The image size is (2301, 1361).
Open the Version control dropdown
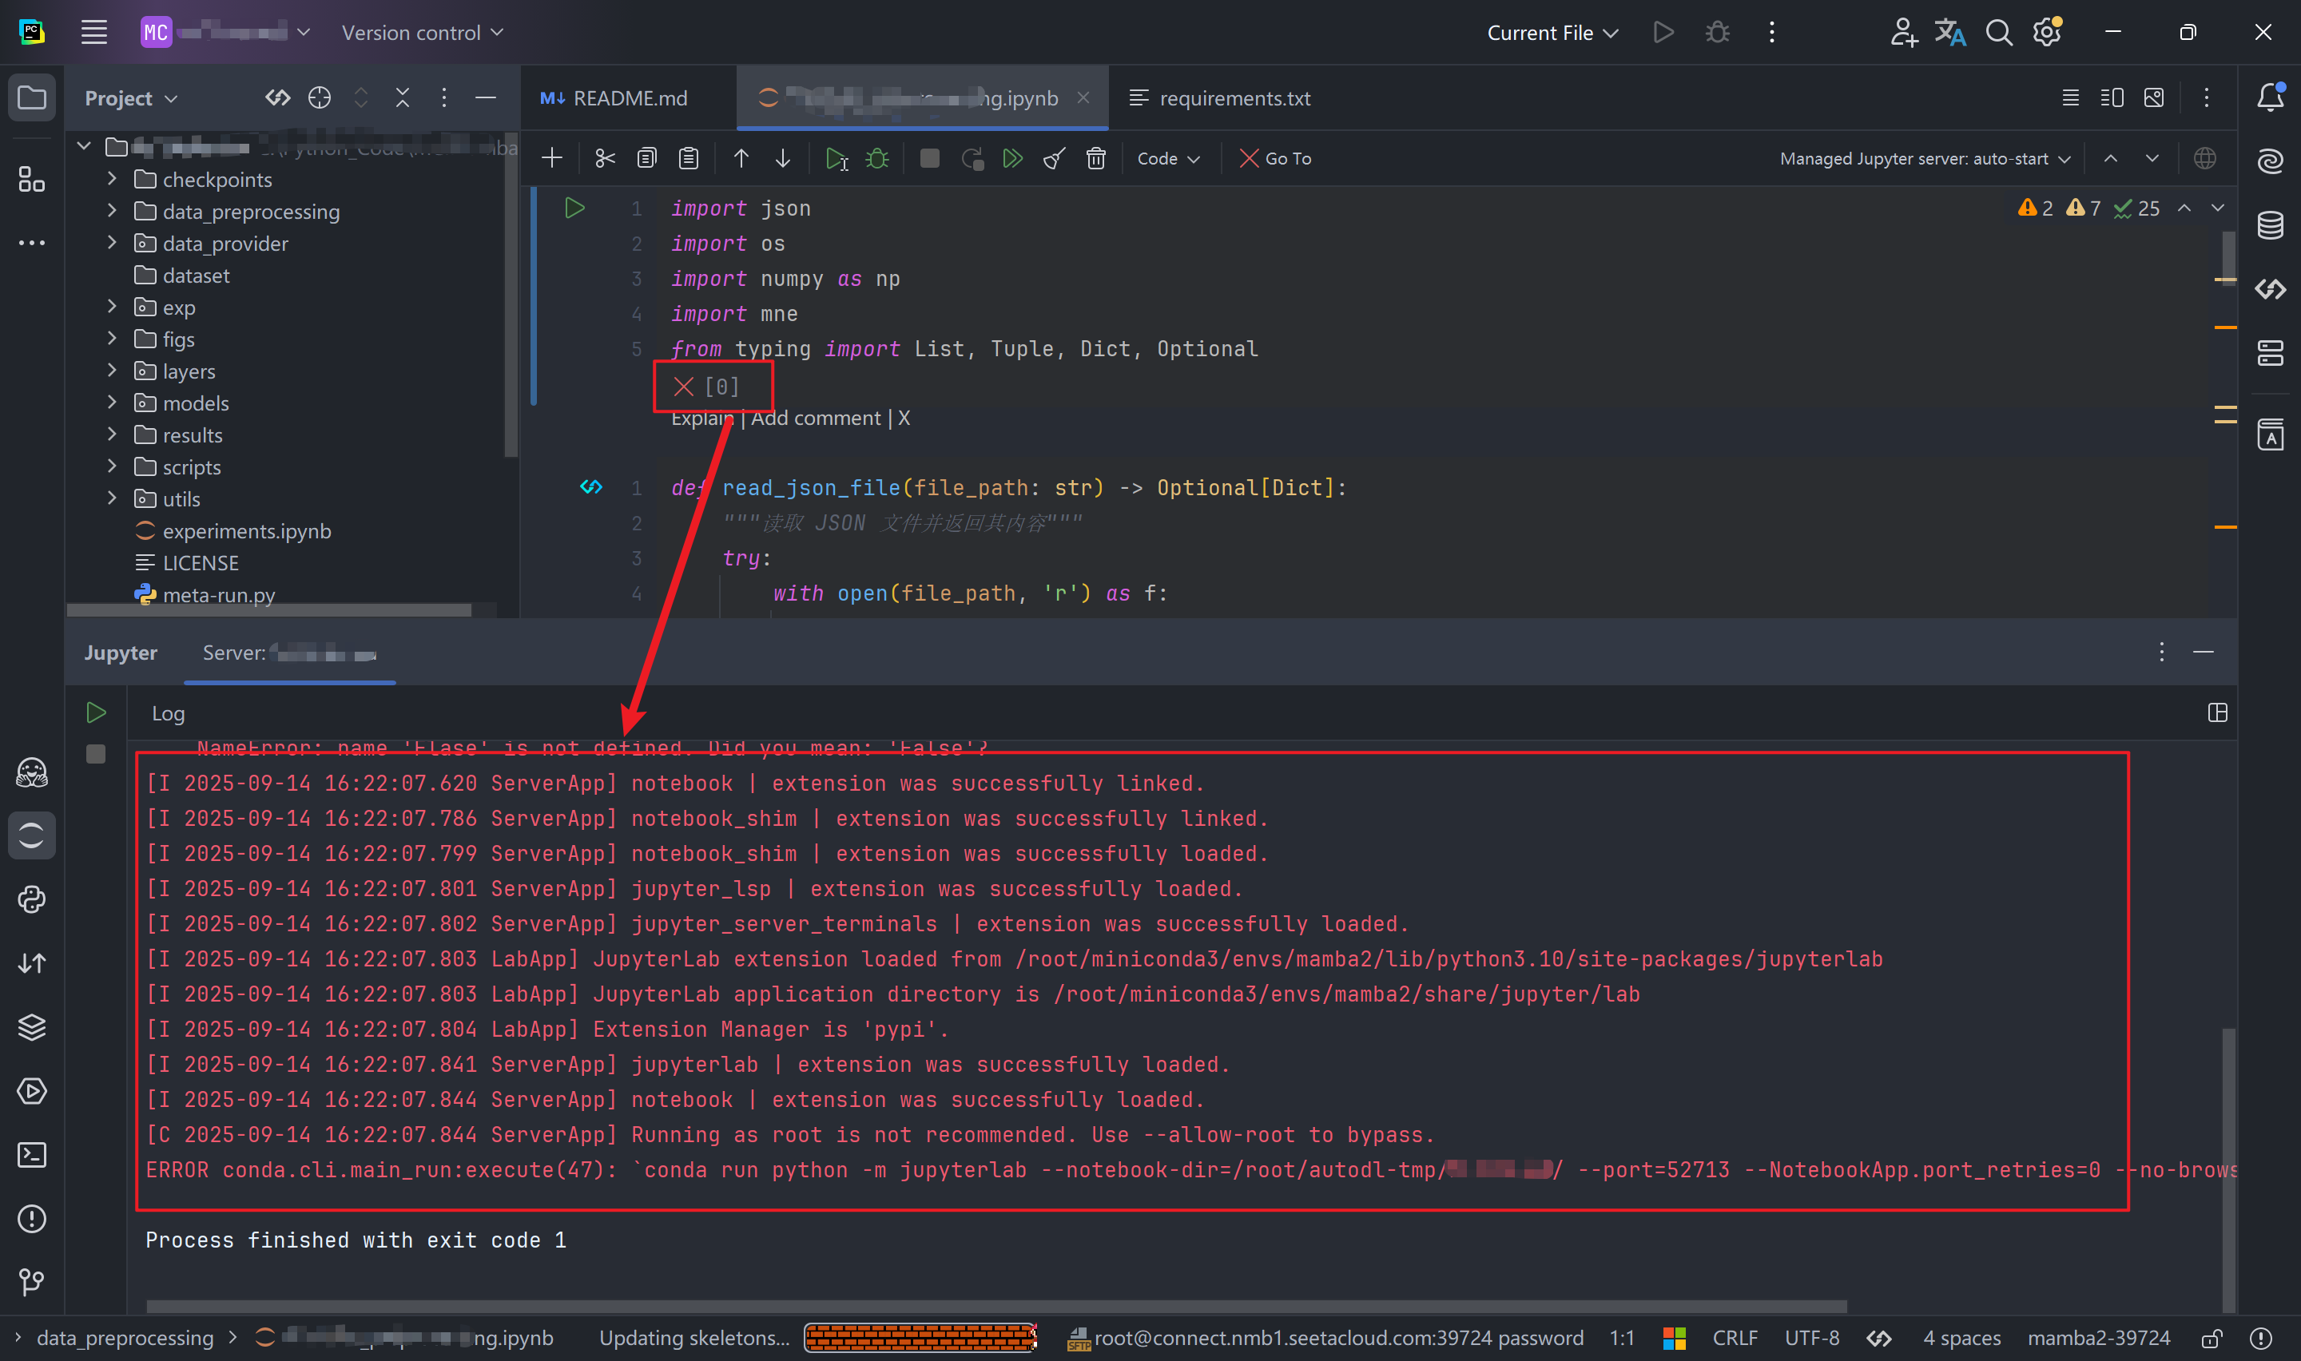[x=422, y=33]
